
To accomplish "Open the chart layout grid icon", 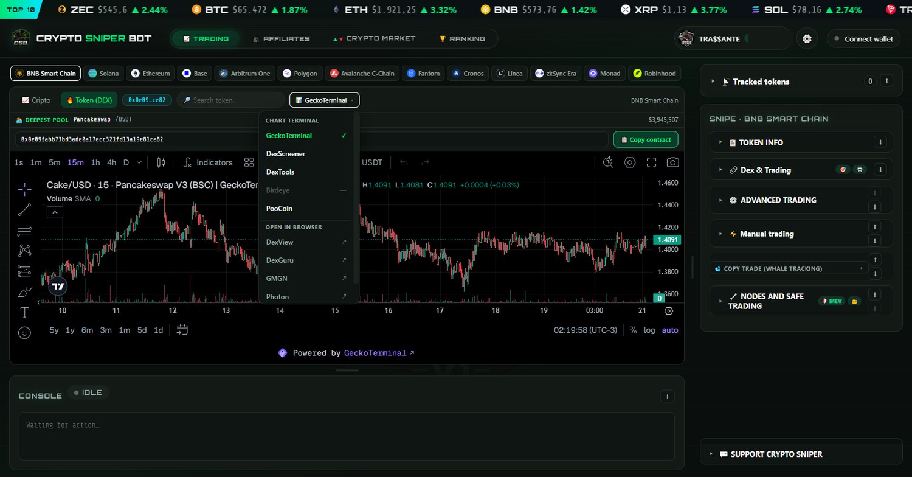I will pos(249,162).
